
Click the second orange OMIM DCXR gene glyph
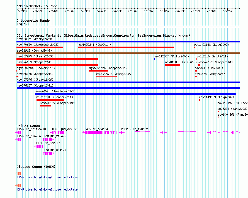pos(18,186)
